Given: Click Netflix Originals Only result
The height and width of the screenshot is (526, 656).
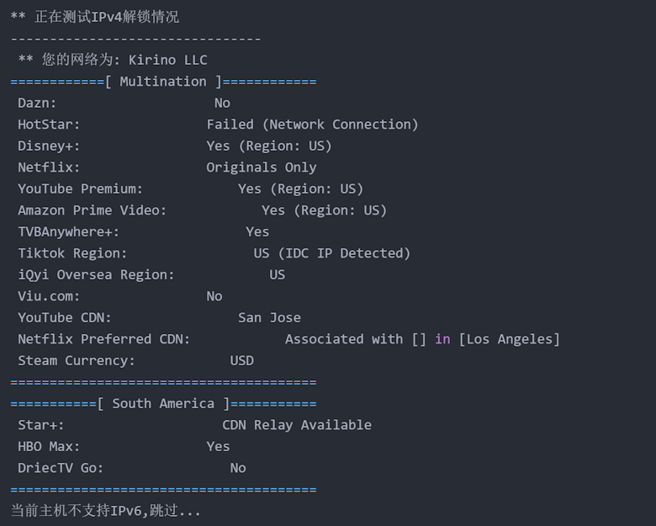Looking at the screenshot, I should point(262,167).
